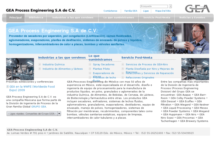Click the Lo que suministramos section heading

click(100, 58)
